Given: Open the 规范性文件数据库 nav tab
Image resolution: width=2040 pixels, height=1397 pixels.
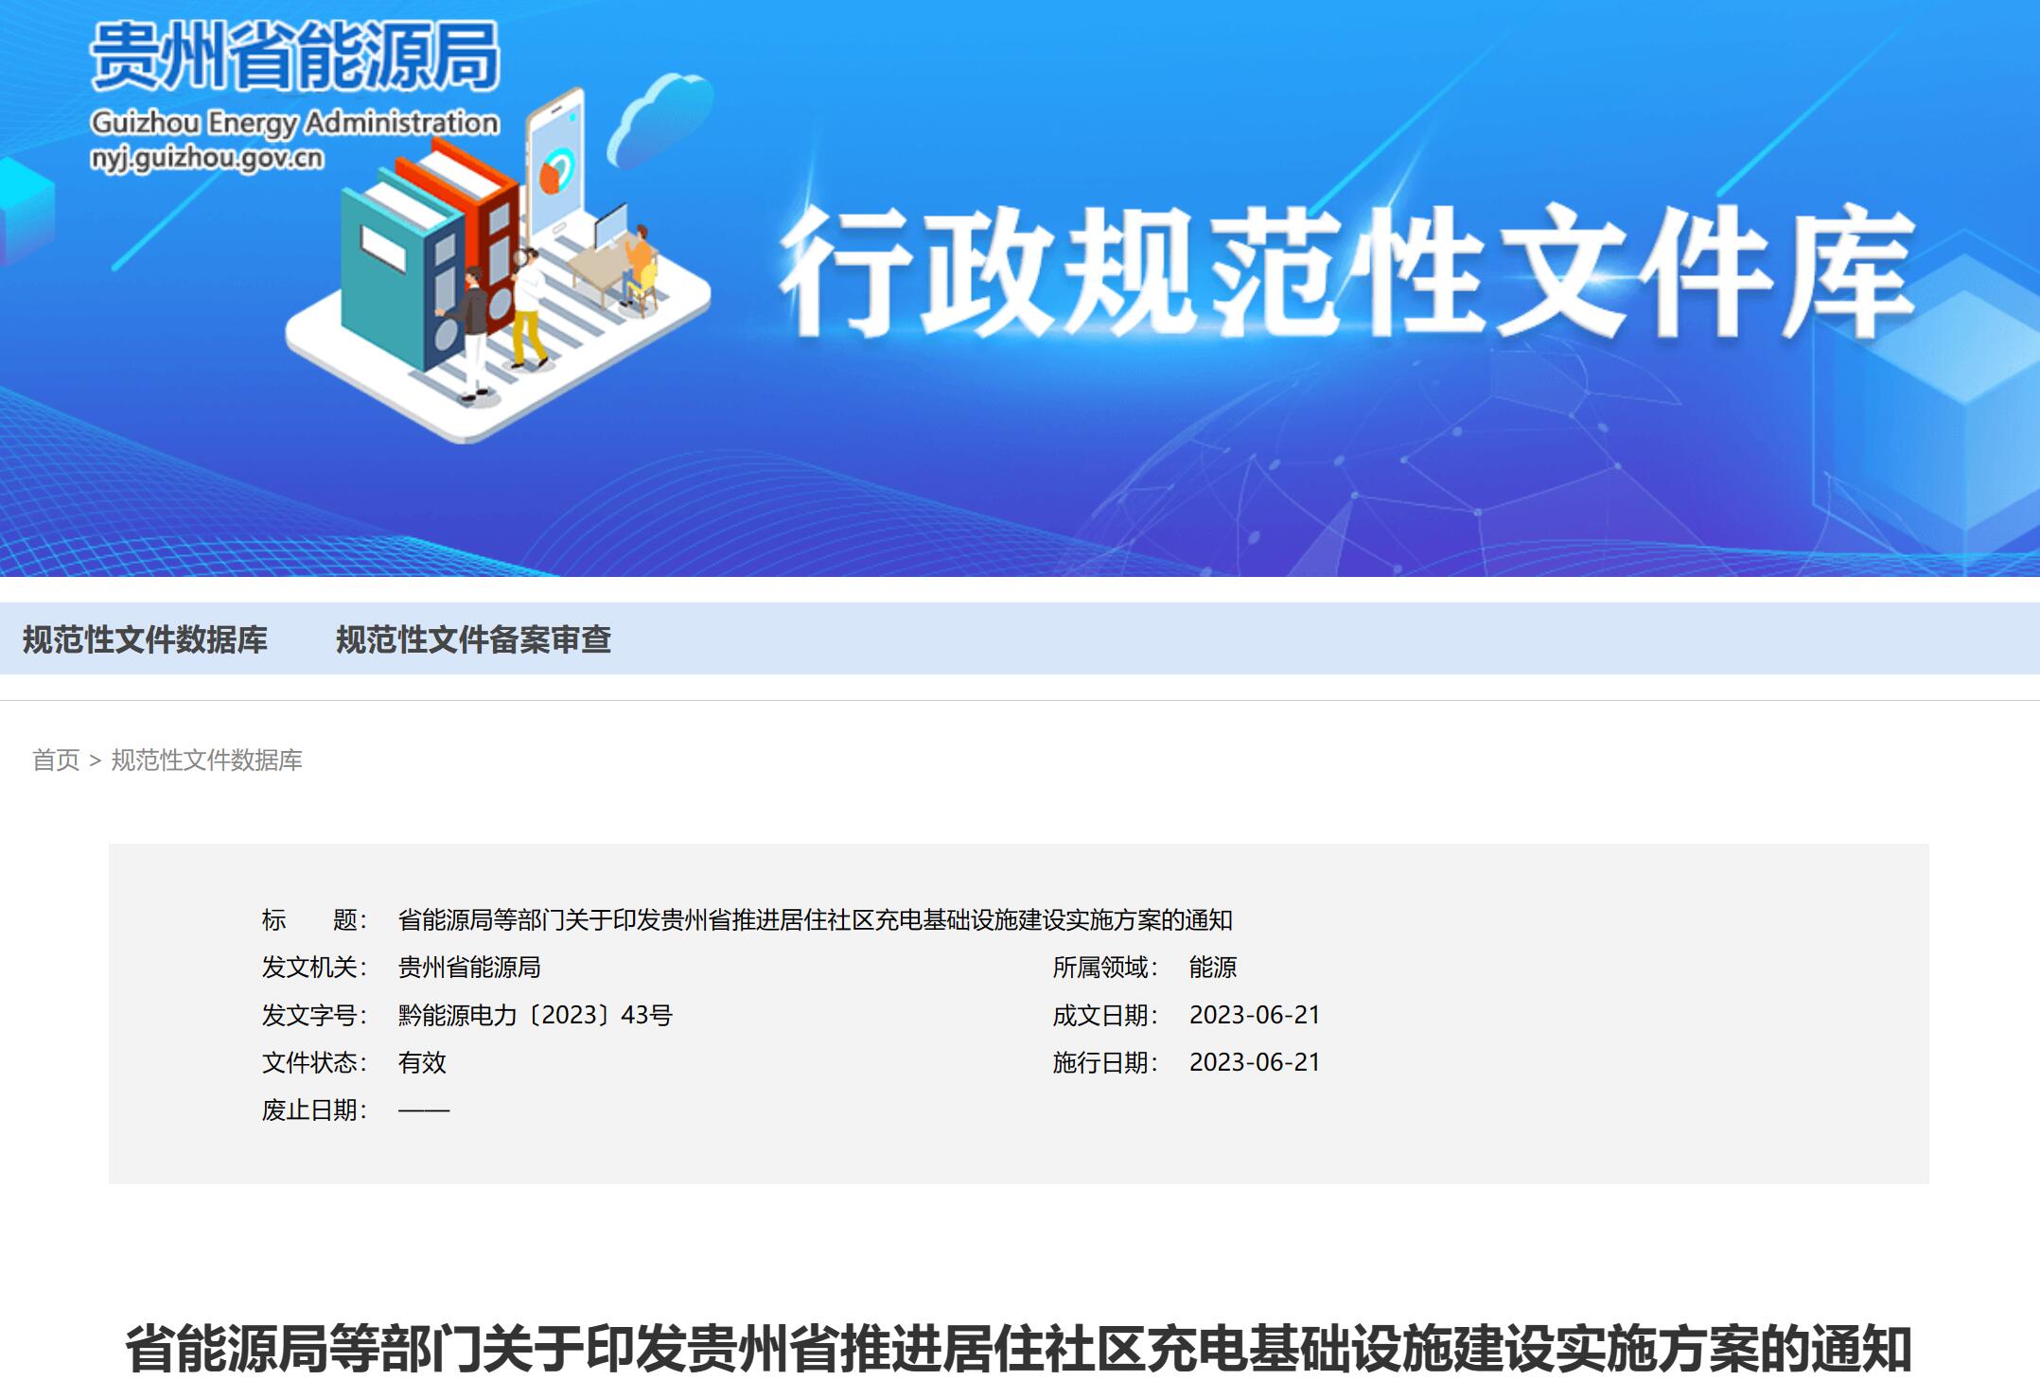Looking at the screenshot, I should click(x=145, y=640).
